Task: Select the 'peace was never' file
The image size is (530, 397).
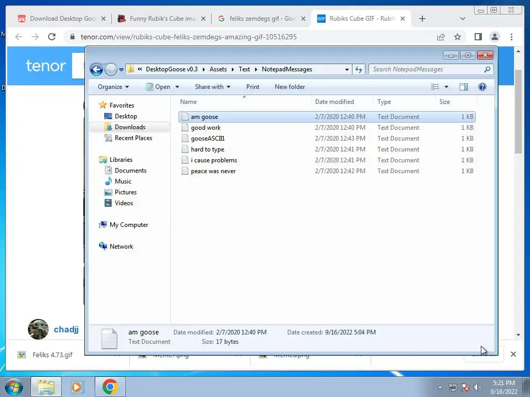Action: tap(327, 171)
